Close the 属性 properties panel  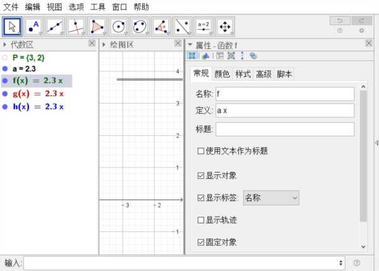369,44
